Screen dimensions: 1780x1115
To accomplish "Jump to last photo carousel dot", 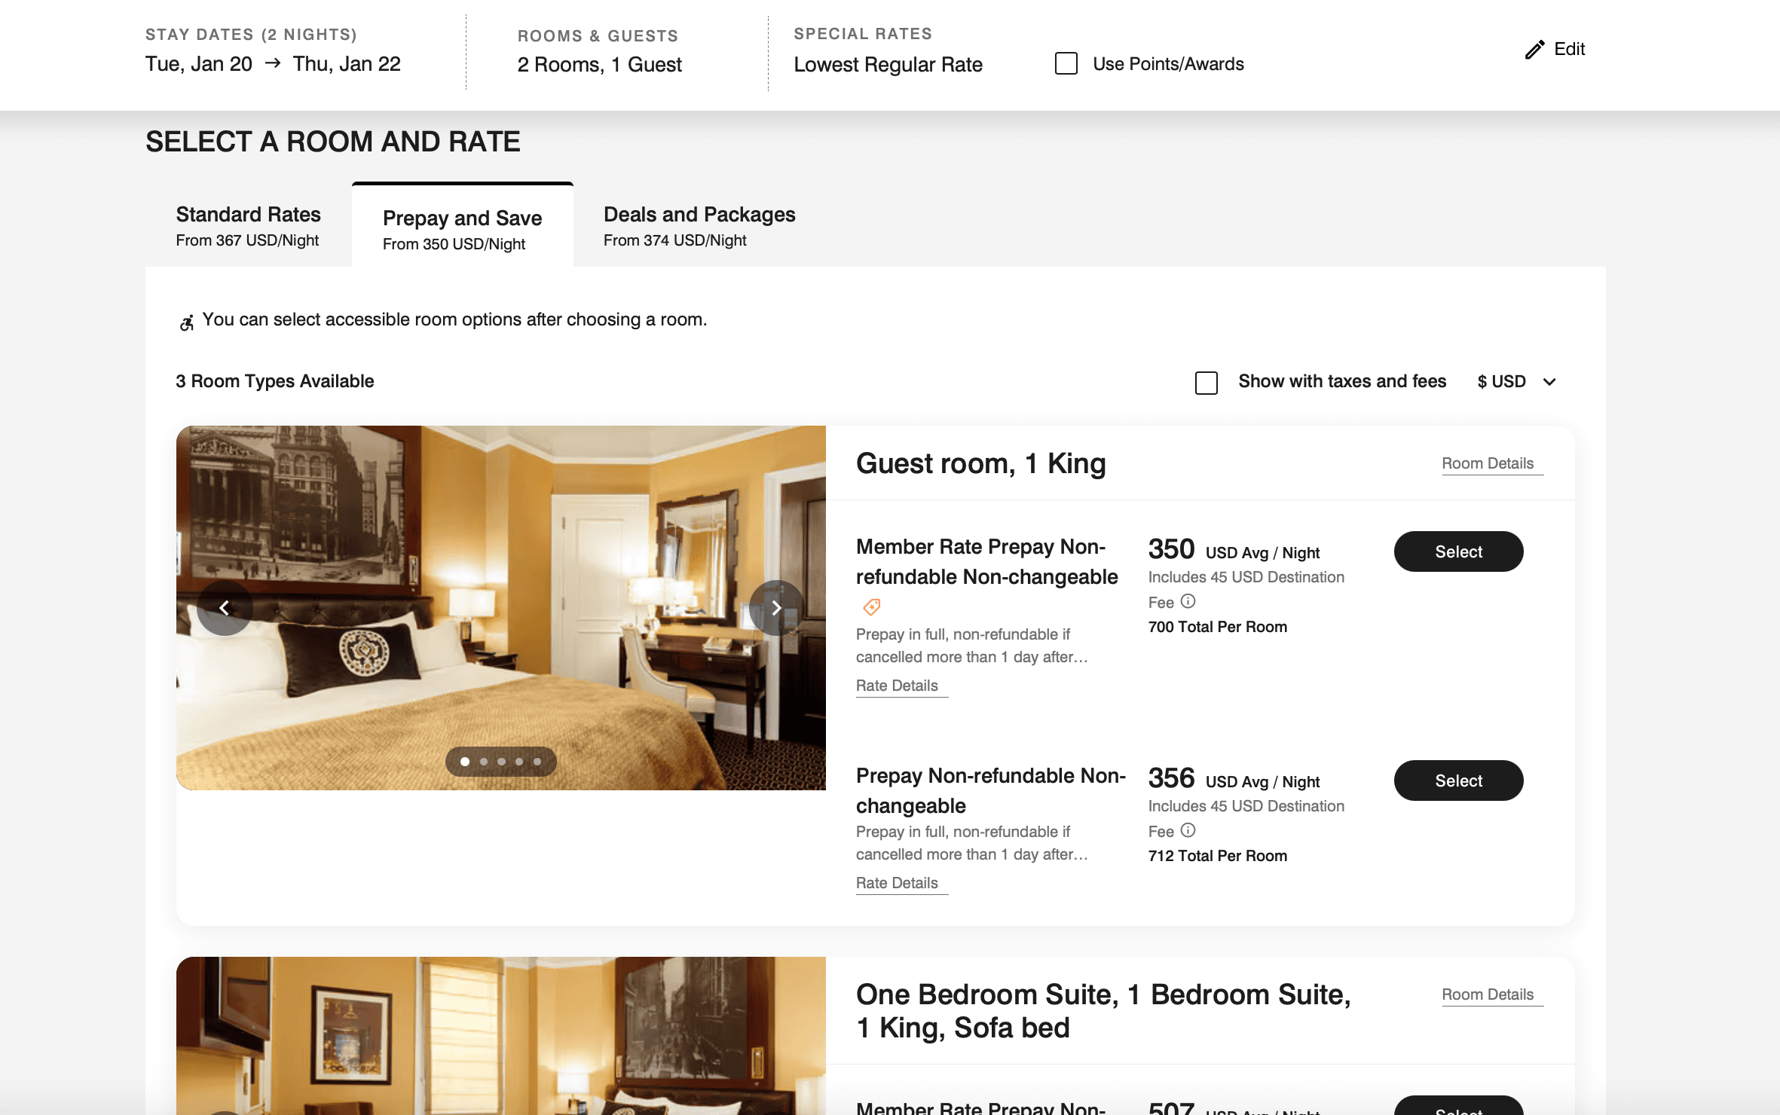I will point(537,762).
